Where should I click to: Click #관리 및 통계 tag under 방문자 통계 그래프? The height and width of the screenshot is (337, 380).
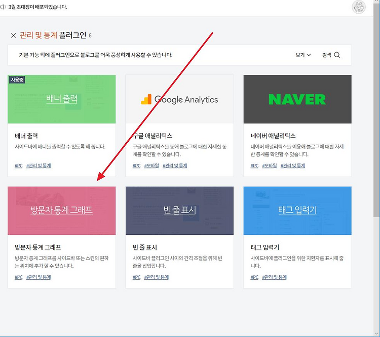point(39,277)
